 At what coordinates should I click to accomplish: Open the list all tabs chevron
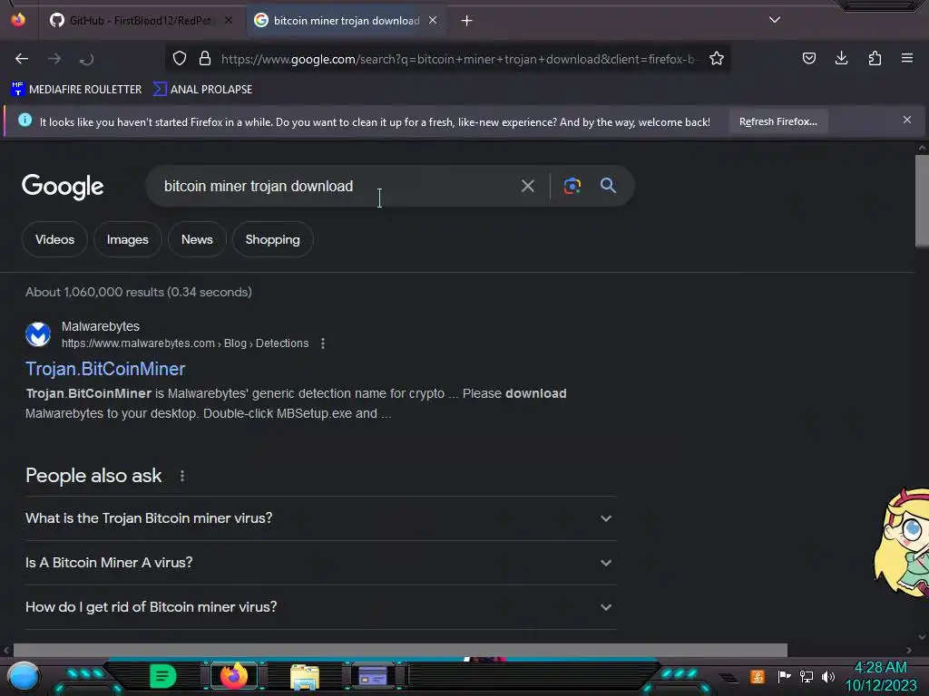click(775, 20)
